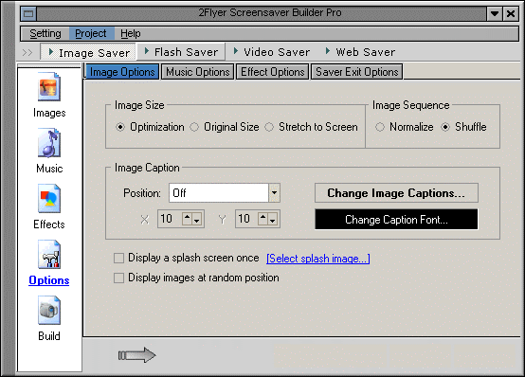Switch to the Video Saver mode
This screenshot has width=525, height=377.
point(272,52)
